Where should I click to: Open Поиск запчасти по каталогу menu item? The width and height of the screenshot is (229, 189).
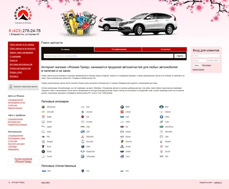click(x=22, y=49)
